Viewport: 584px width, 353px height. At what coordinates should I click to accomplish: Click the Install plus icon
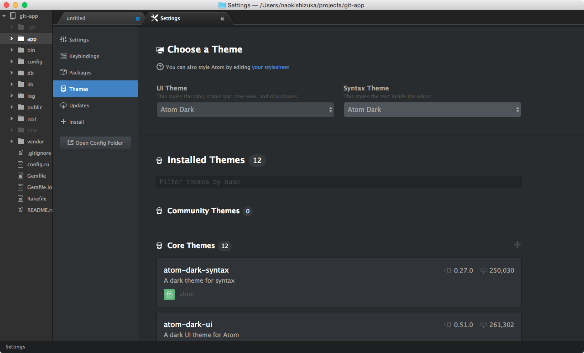63,122
